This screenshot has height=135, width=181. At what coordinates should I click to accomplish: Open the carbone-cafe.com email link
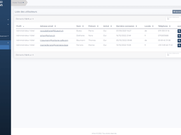54,40
